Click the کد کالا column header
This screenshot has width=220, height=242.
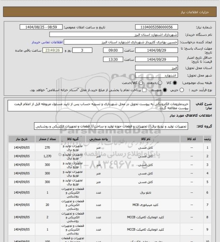(x=191, y=139)
